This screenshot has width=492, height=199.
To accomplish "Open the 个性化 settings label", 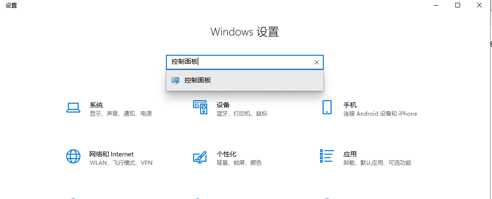I will [x=226, y=154].
